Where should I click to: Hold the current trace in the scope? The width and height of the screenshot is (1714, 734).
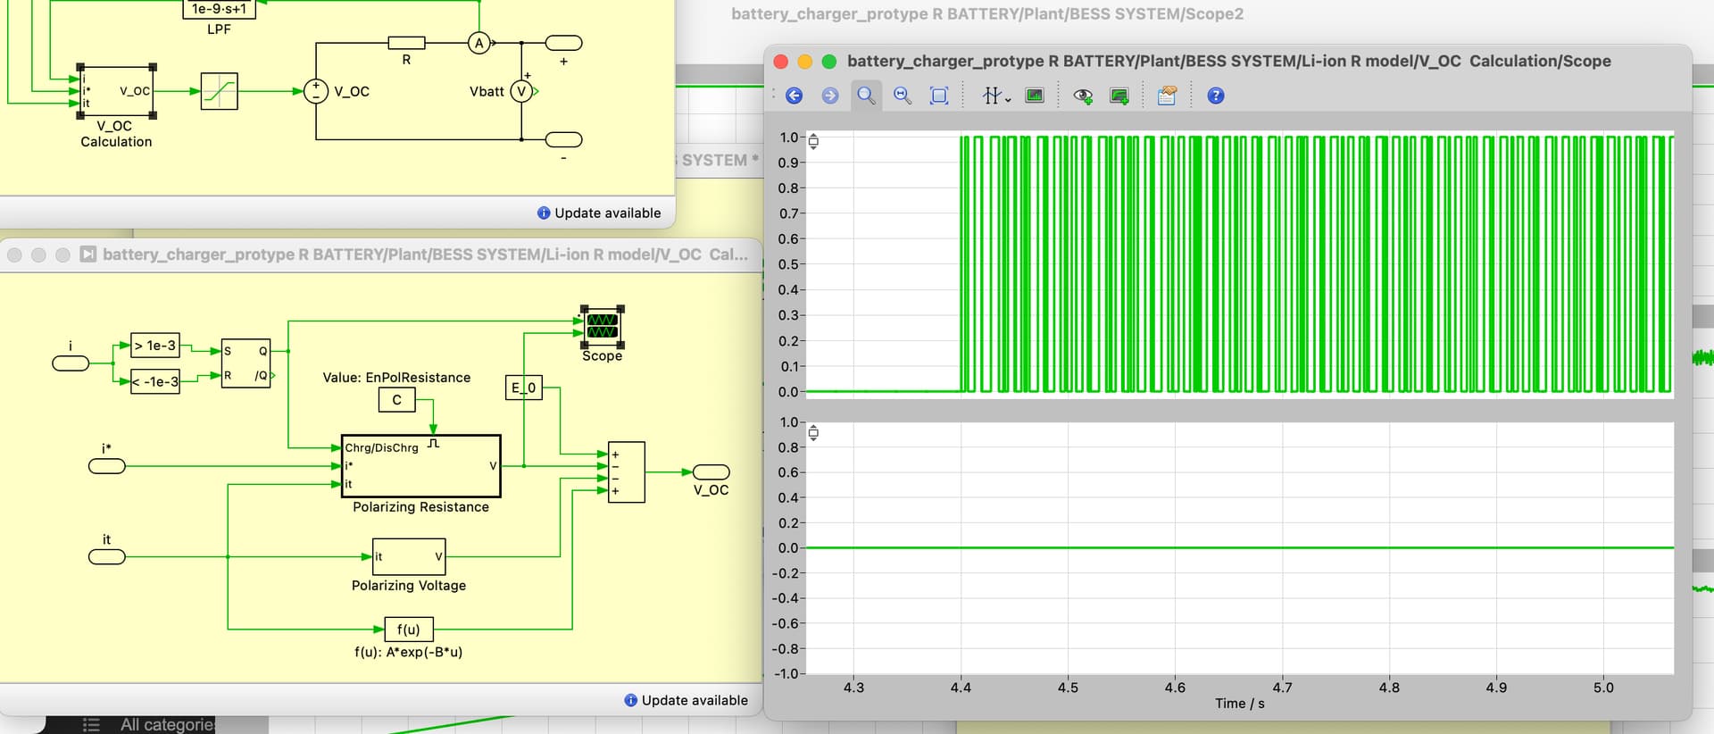(x=1119, y=96)
